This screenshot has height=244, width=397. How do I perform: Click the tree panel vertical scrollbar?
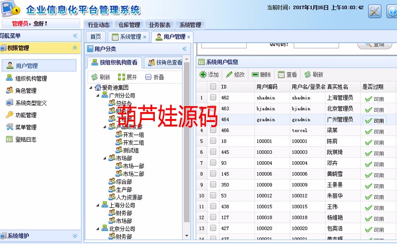click(187, 142)
